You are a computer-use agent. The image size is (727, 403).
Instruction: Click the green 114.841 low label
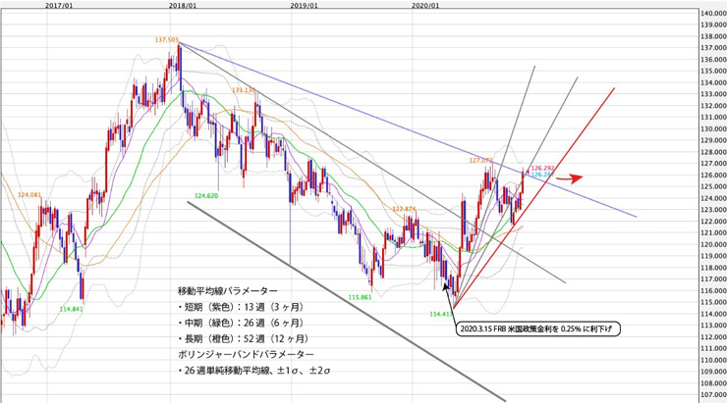click(x=71, y=309)
